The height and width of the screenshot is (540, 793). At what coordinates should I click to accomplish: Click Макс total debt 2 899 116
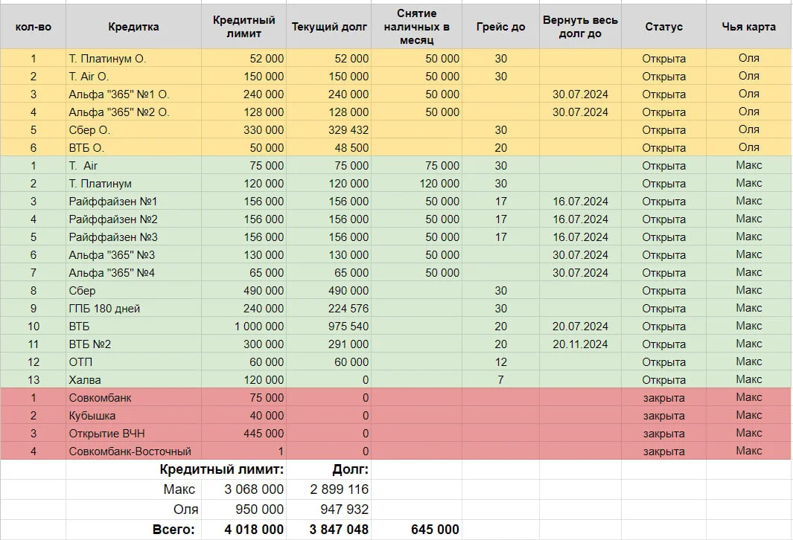tap(328, 489)
